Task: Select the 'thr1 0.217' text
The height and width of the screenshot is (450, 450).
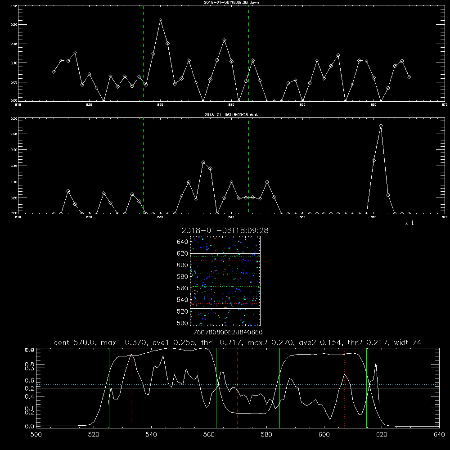Action: click(220, 342)
